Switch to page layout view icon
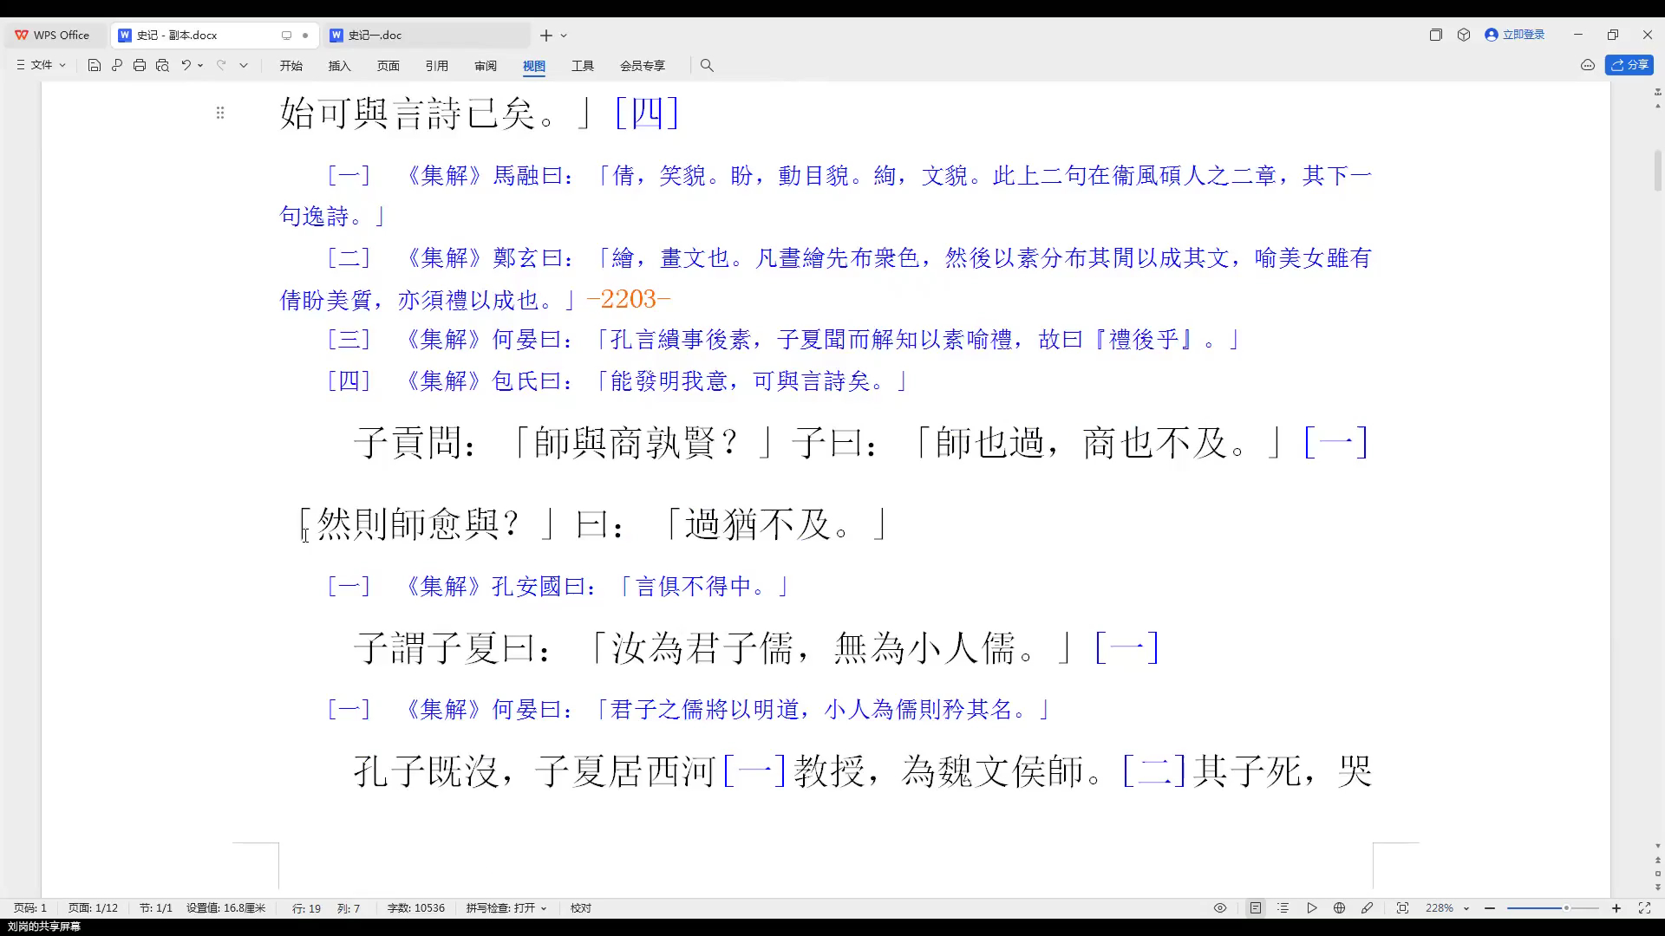Screen dimensions: 1665x936 click(1256, 908)
